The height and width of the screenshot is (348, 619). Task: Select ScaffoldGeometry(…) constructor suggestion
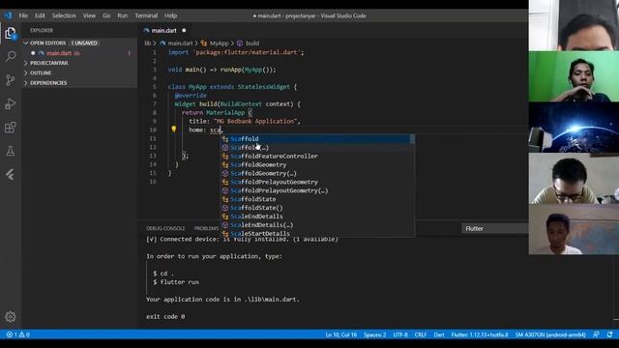[315, 174]
